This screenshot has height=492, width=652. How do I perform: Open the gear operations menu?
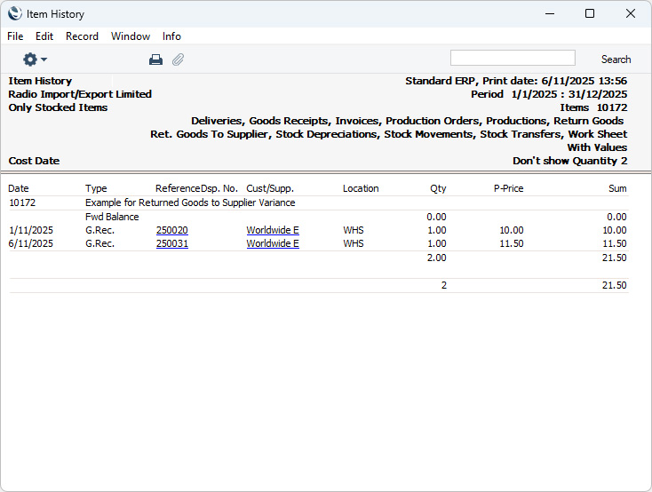(x=35, y=60)
